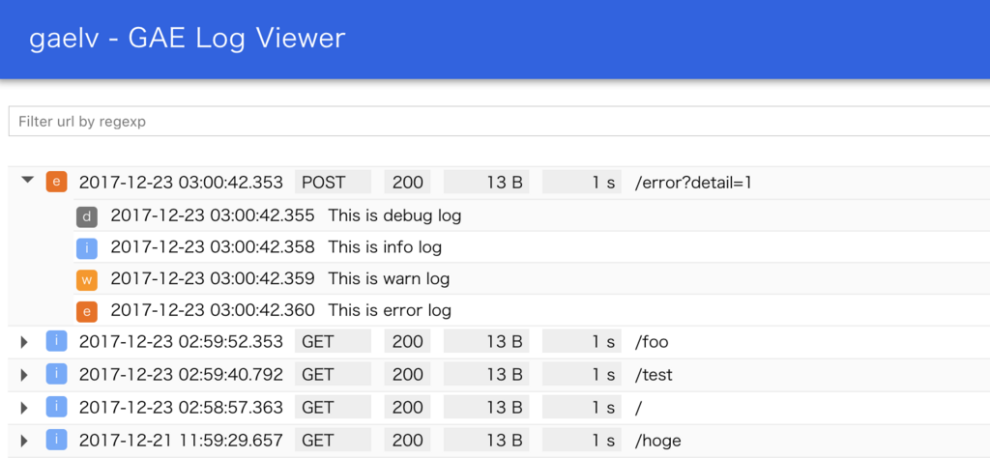The image size is (990, 458).
Task: Click the /foo URL text
Action: tap(652, 343)
